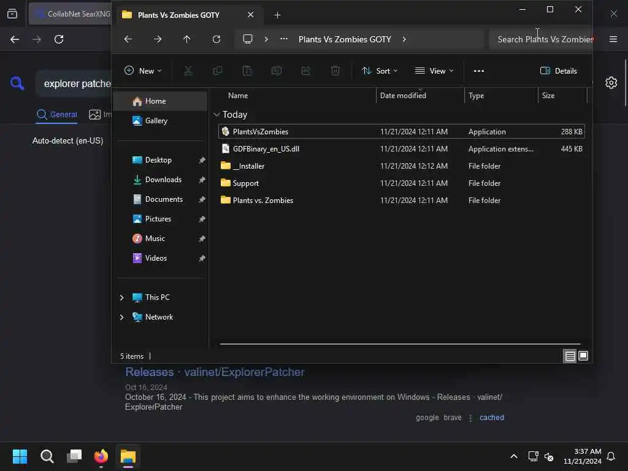Open the Auto-detect (en-US) language selector

(x=67, y=140)
